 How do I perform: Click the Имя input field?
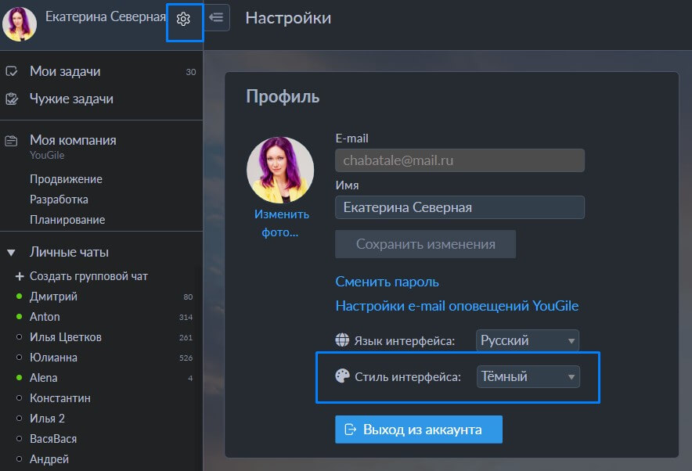pyautogui.click(x=460, y=207)
